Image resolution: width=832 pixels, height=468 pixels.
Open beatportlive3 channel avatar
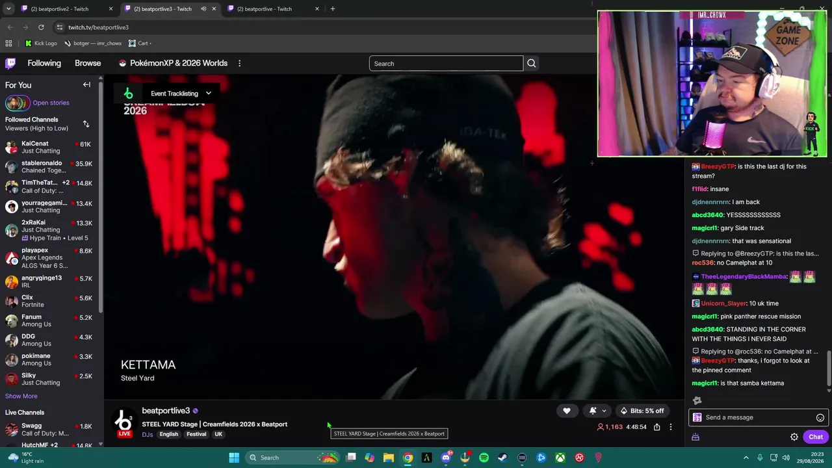click(123, 422)
